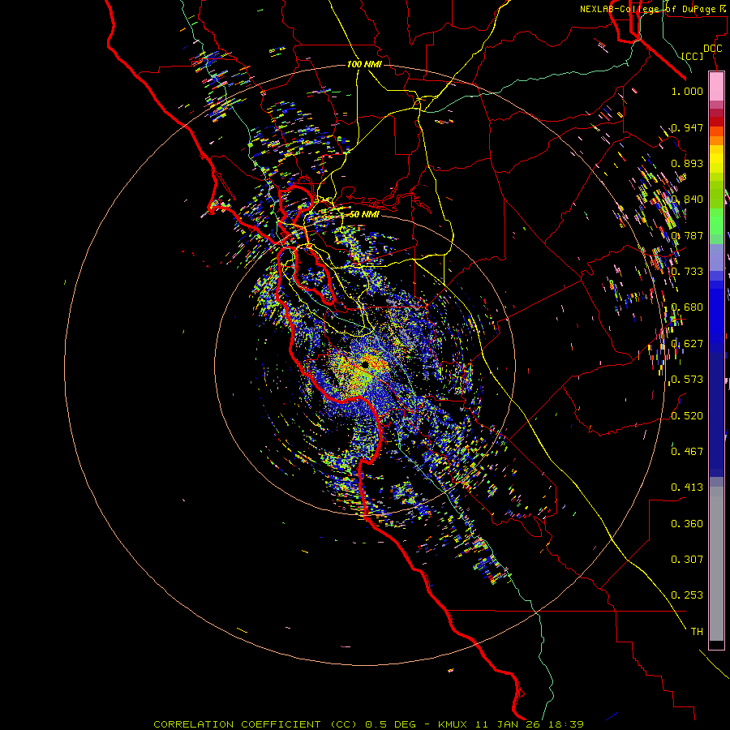Click the [CC] legend title
The width and height of the screenshot is (730, 730).
693,56
